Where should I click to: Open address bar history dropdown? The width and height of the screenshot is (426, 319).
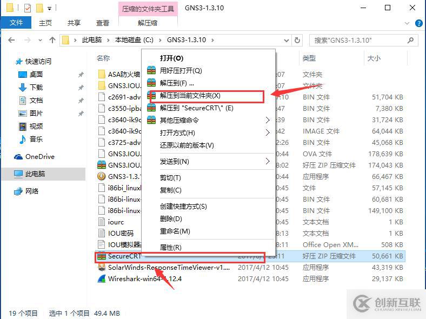tap(287, 40)
